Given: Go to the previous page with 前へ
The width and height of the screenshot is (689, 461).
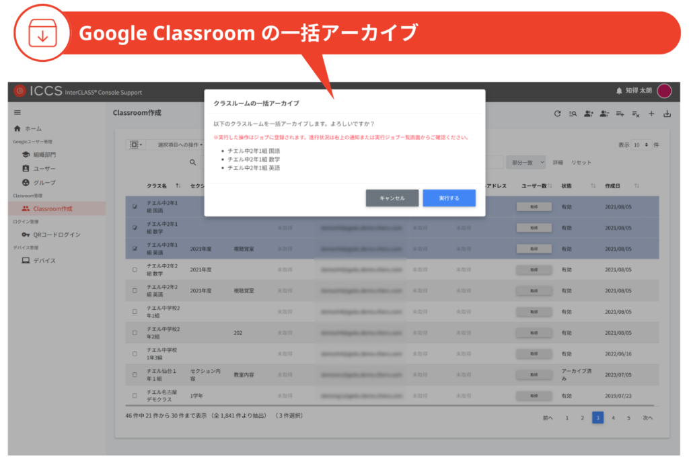Looking at the screenshot, I should 548,417.
